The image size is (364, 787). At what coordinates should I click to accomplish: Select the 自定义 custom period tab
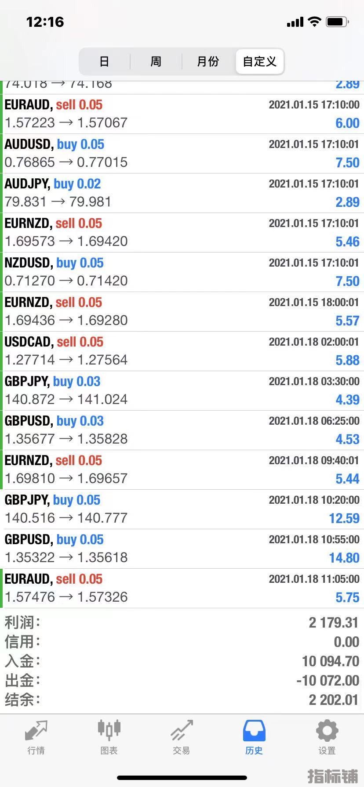coord(260,61)
